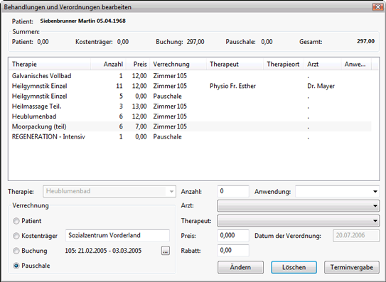The height and width of the screenshot is (282, 386).
Task: Click the Buchung sum value 297,00
Action: coord(195,42)
